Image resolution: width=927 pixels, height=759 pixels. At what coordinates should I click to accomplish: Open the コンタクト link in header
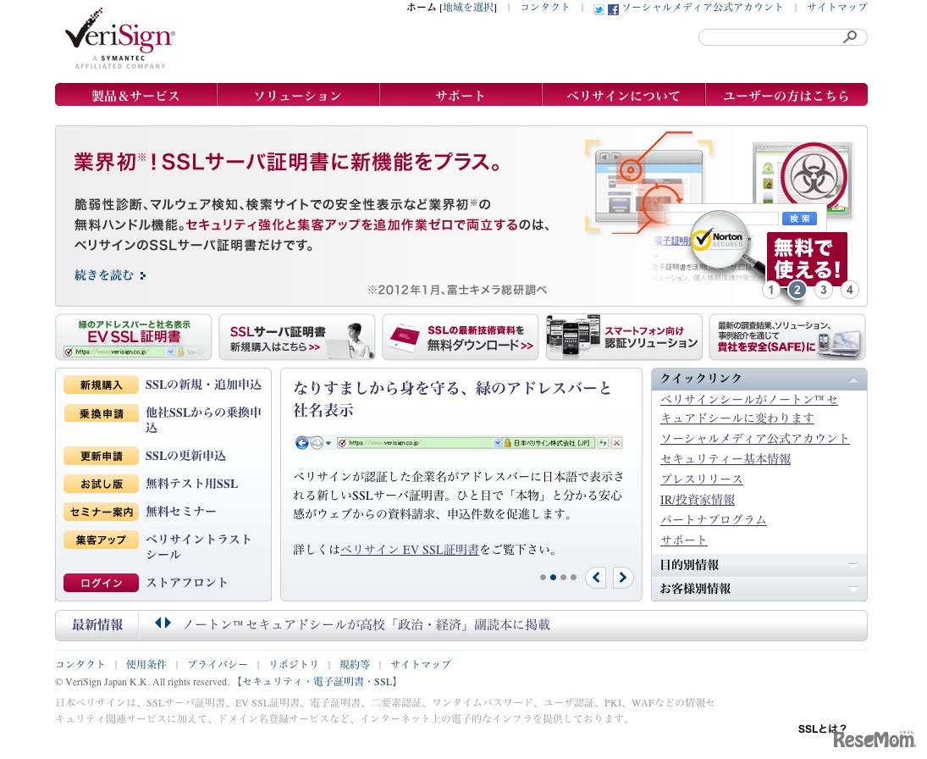coord(544,7)
